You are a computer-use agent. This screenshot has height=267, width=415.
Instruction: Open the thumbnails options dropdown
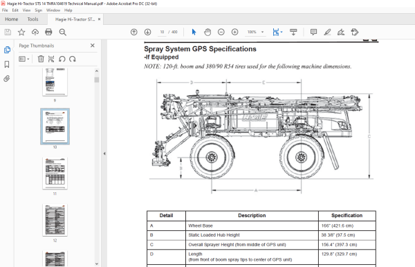click(24, 59)
